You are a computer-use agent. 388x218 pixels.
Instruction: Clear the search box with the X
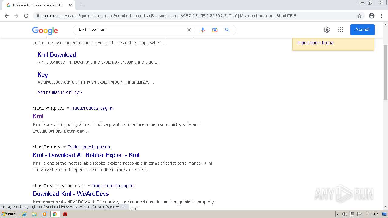189,30
